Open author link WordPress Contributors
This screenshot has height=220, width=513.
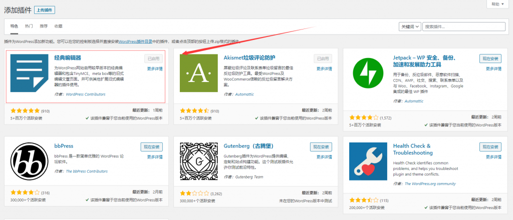click(x=86, y=94)
